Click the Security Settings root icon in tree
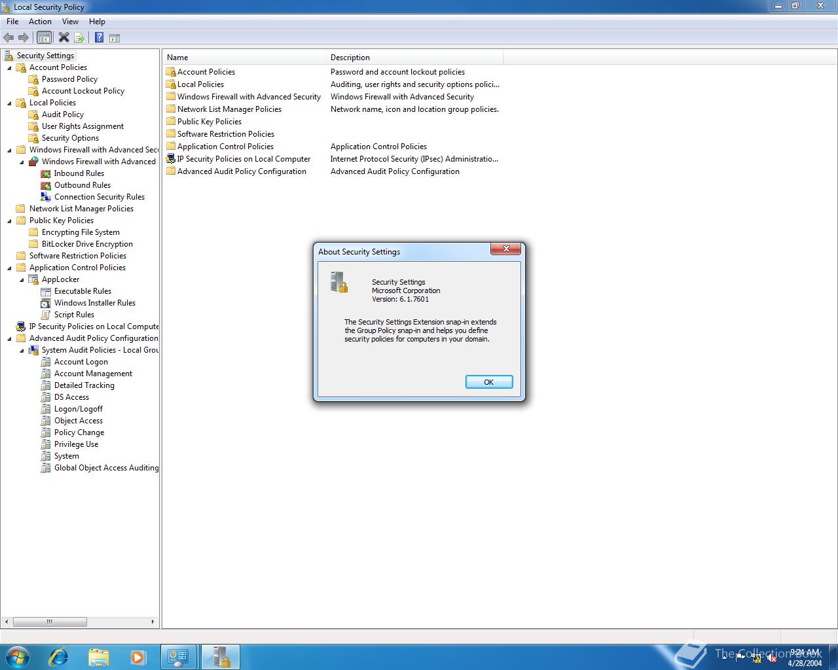Screen dimensions: 838x670 (x=9, y=56)
